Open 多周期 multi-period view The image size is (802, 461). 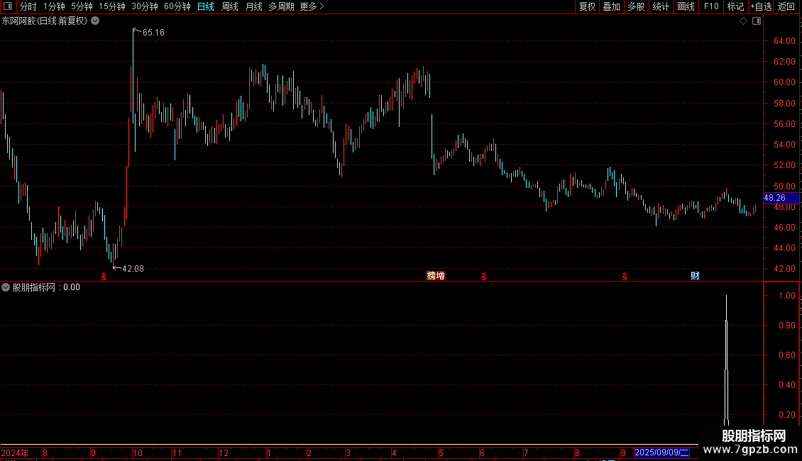pos(281,6)
